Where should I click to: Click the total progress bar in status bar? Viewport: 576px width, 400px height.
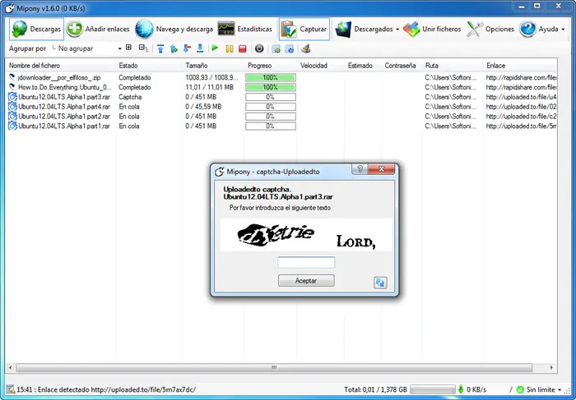click(432, 389)
